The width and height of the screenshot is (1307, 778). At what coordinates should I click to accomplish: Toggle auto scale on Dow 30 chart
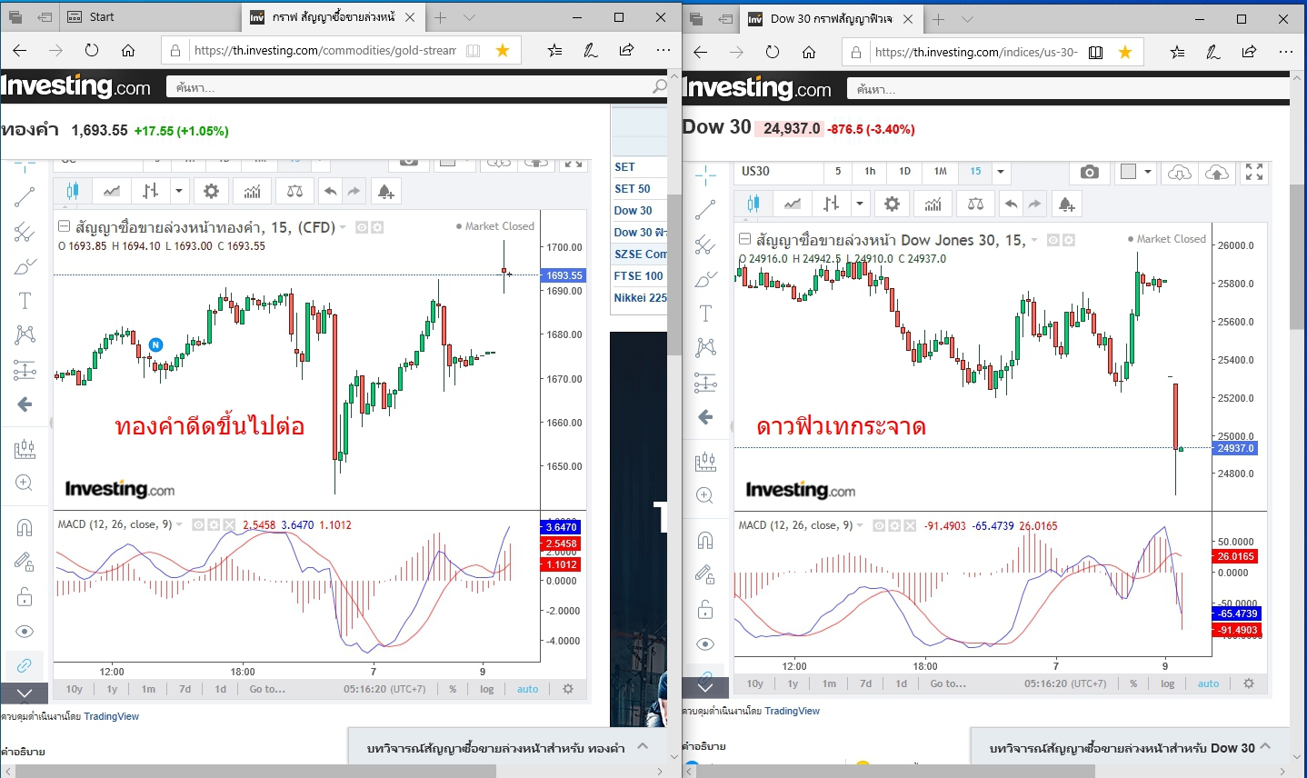(x=1209, y=683)
